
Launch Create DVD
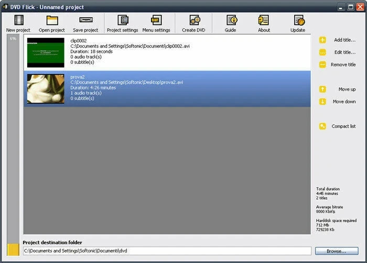point(193,23)
